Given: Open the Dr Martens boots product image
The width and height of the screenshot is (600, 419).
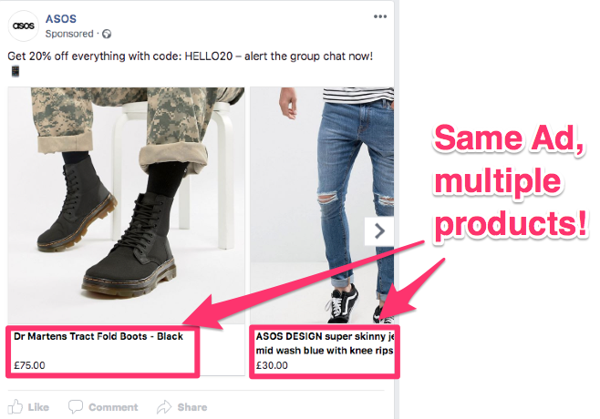Looking at the screenshot, I should coord(126,205).
